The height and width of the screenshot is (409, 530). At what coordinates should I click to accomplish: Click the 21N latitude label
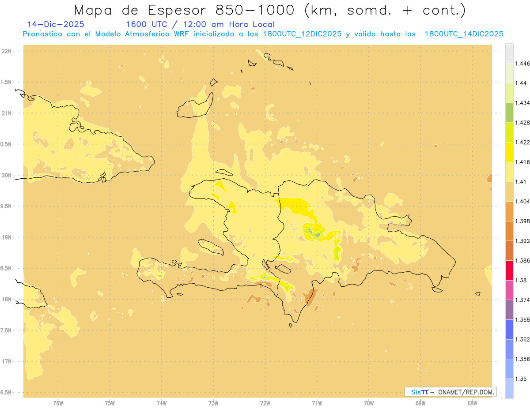coord(7,113)
